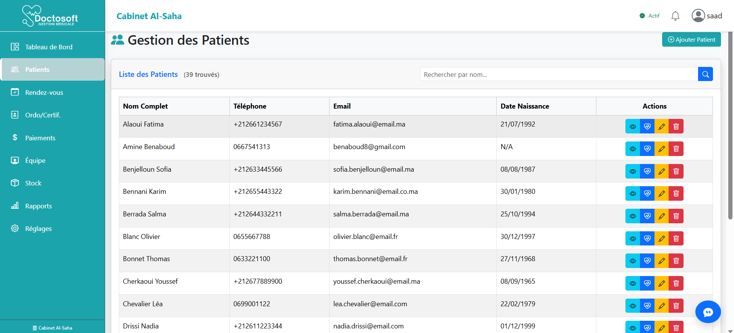Delete Bennani Karim with the trash icon
This screenshot has width=734, height=333.
pos(676,193)
